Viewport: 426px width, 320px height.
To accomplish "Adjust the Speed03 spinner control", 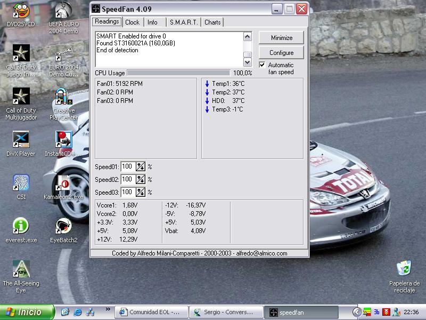I will [141, 193].
